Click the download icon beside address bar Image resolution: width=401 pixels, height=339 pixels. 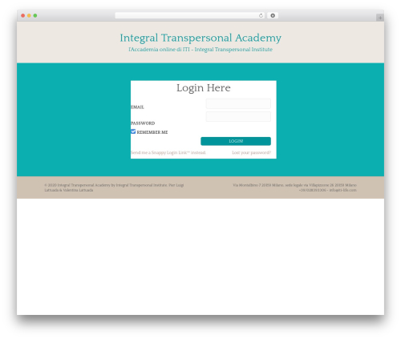[273, 15]
